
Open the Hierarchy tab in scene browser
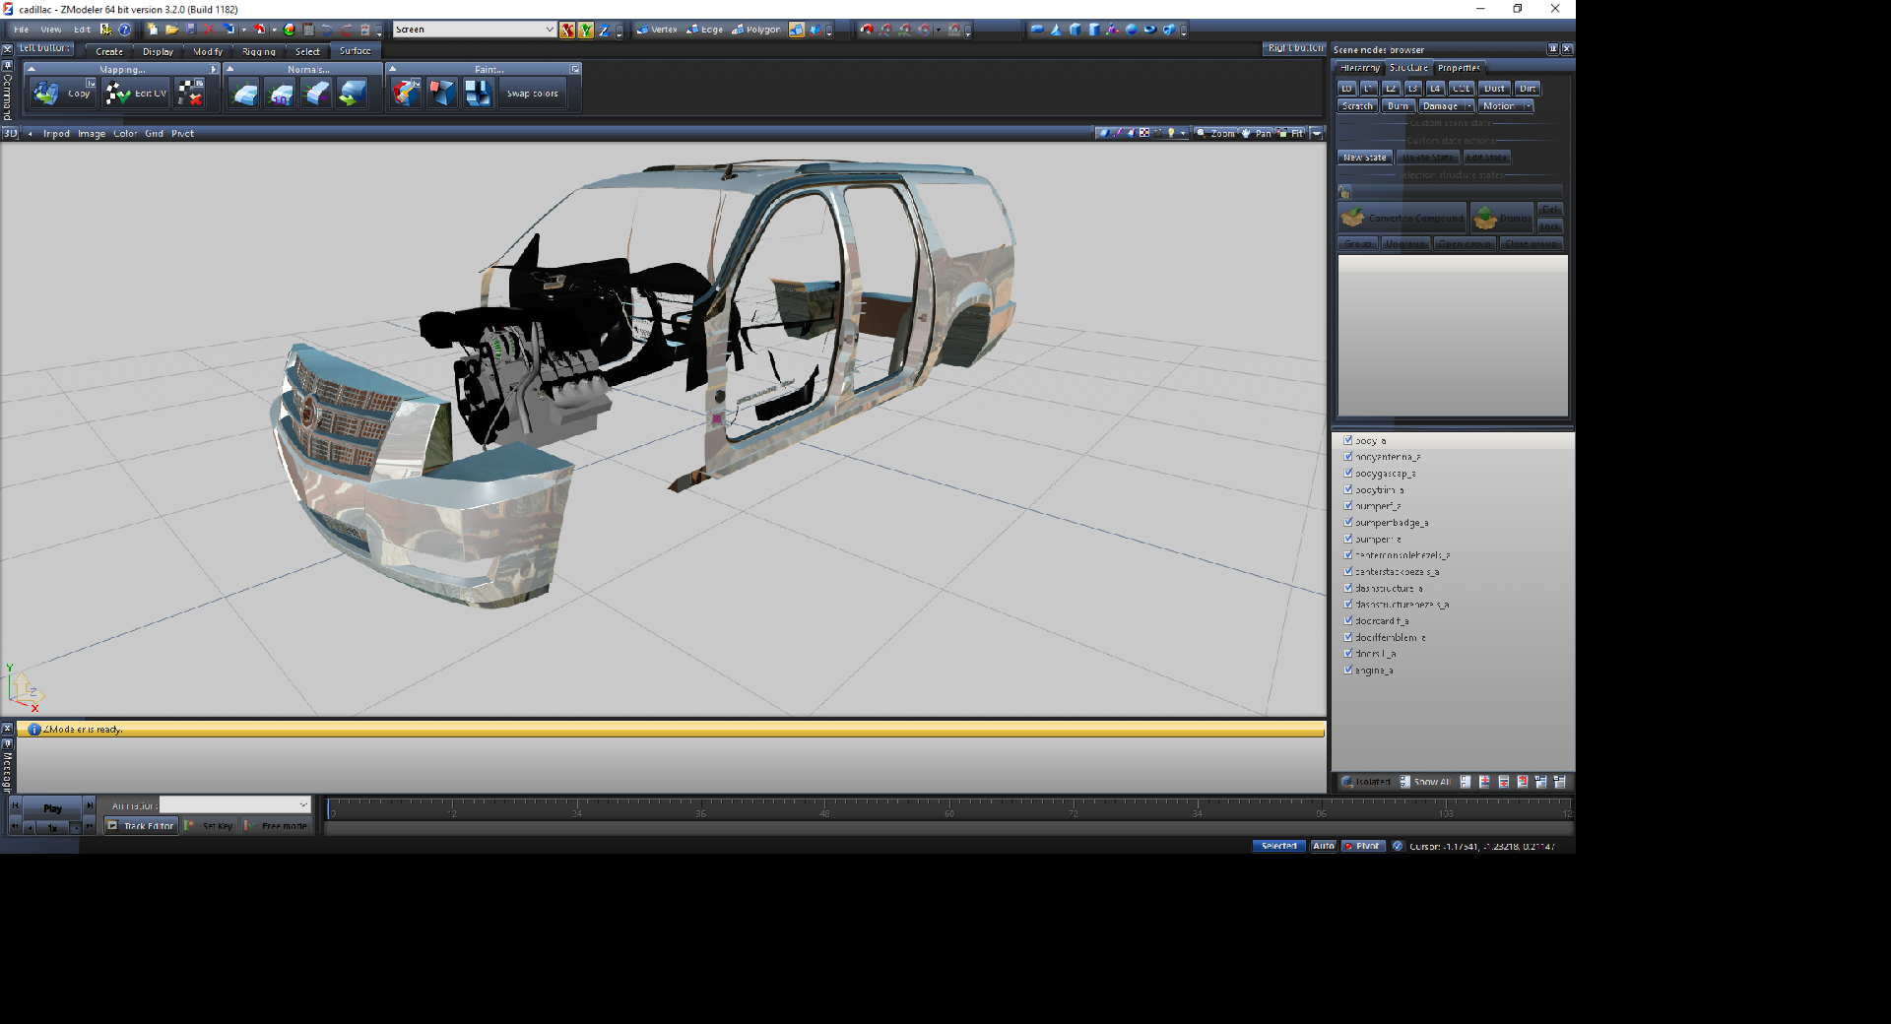click(1359, 68)
